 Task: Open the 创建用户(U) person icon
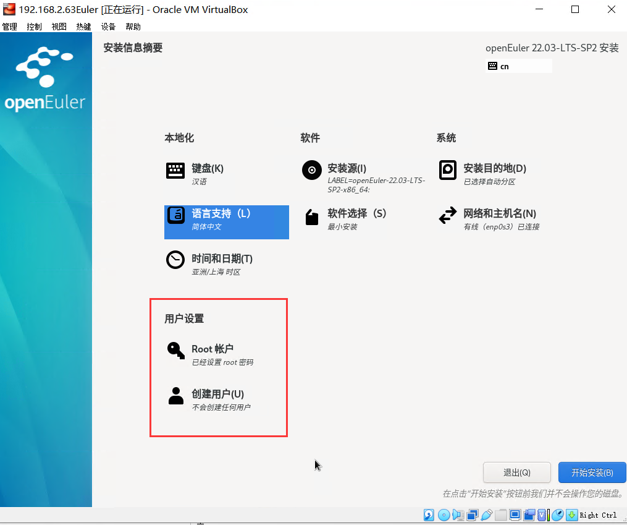click(175, 396)
